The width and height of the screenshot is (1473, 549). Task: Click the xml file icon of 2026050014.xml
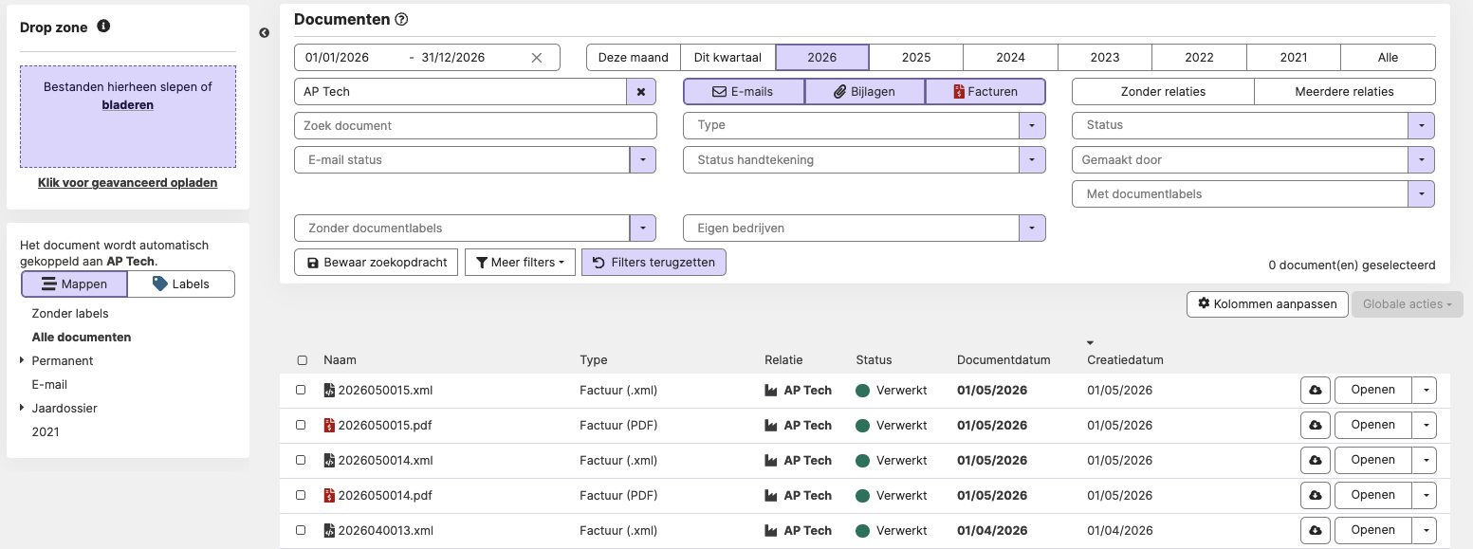tap(329, 460)
